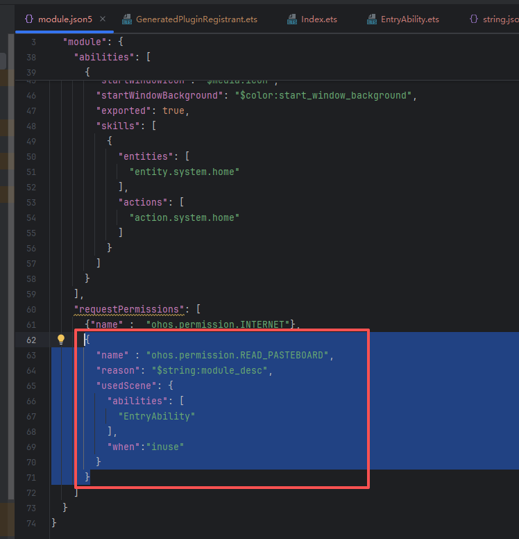Click the GeneratedPluginRegistrant.ets file icon
519x539 pixels.
tap(127, 19)
